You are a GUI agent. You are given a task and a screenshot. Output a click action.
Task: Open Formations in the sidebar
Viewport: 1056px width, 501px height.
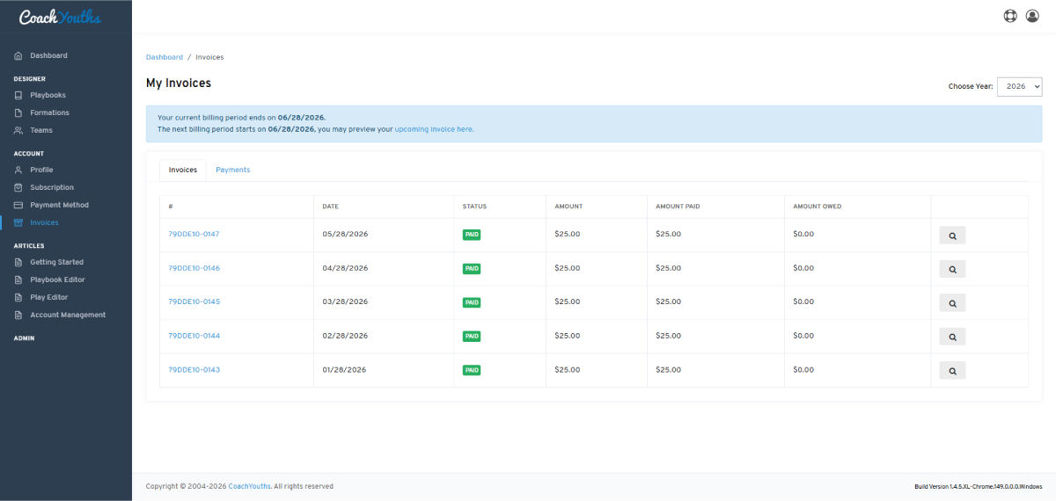click(49, 113)
